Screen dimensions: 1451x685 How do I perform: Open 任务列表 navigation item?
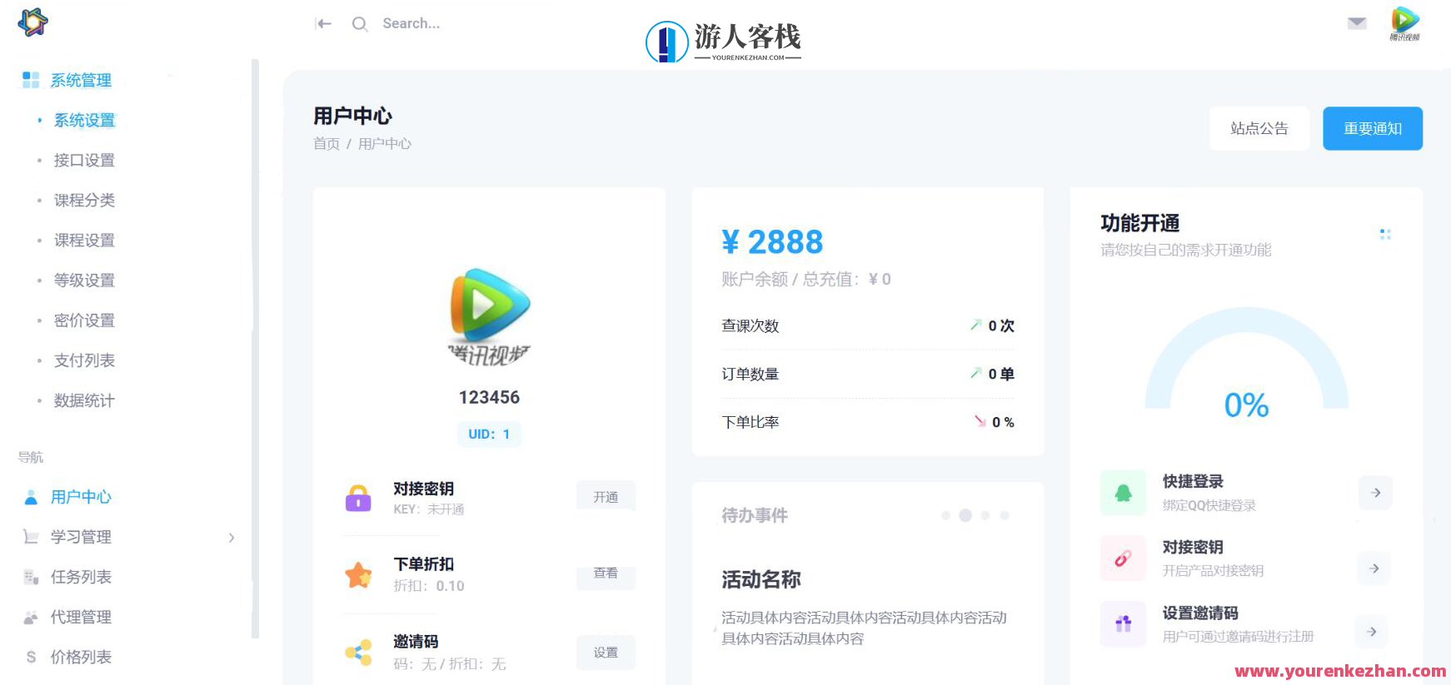[x=81, y=577]
